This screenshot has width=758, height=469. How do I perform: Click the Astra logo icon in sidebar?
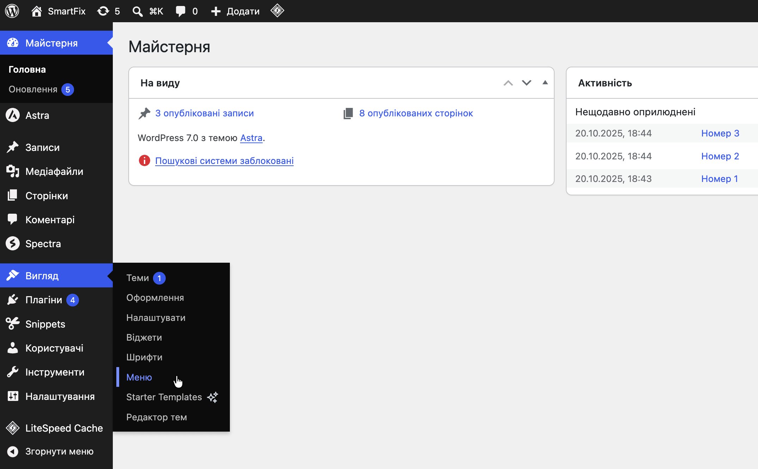click(x=13, y=115)
